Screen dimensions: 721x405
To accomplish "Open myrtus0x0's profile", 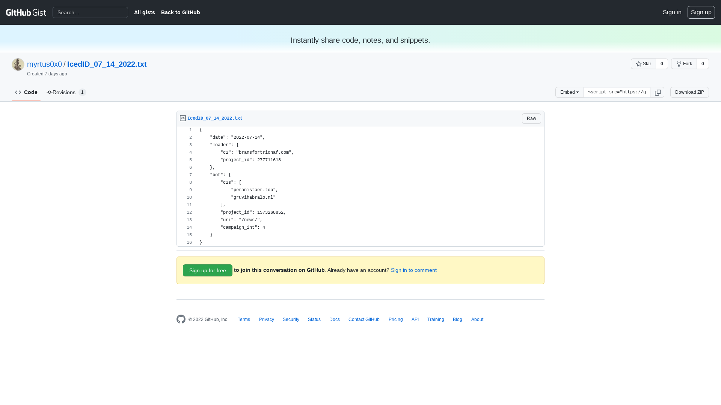I will pos(44,64).
